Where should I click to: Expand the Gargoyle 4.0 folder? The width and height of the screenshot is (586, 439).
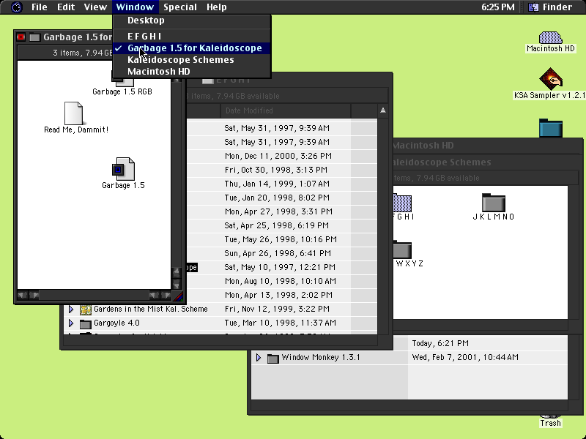(71, 323)
